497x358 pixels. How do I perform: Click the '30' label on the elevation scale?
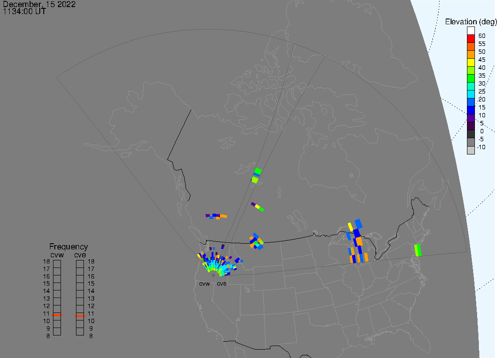coord(482,83)
